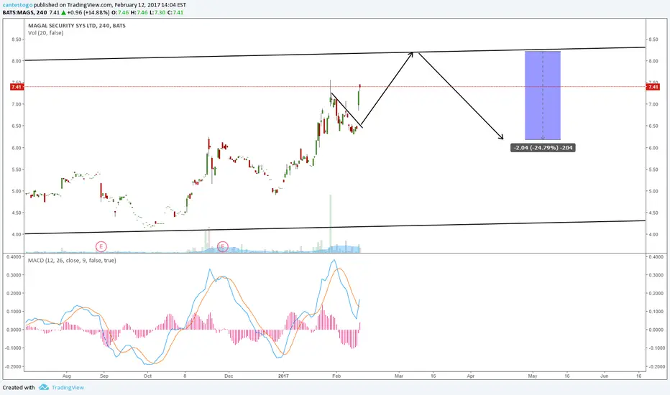670x395 pixels.
Task: Click the -2.04 (-24.79%) -204 measurement label
Action: pyautogui.click(x=543, y=148)
